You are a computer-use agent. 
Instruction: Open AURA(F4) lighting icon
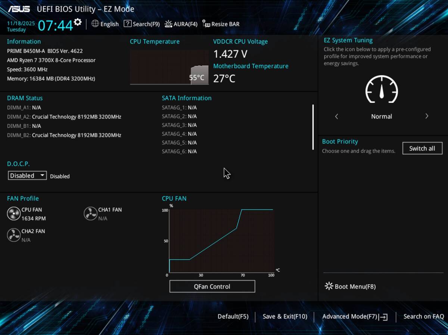pyautogui.click(x=168, y=24)
